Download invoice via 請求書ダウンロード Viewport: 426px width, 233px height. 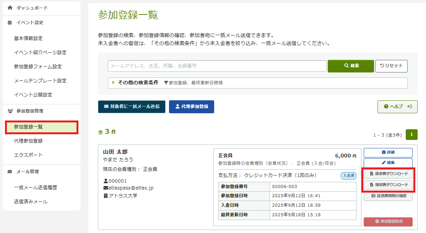pos(388,174)
